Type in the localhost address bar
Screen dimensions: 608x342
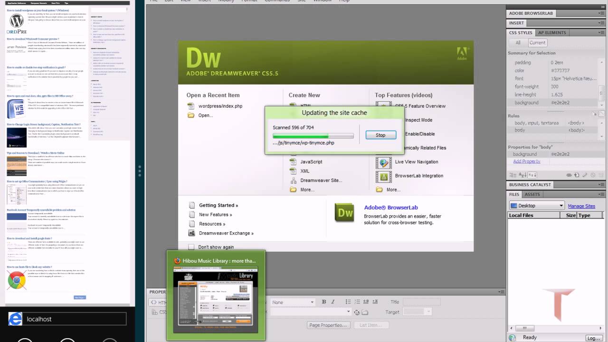[x=74, y=319]
